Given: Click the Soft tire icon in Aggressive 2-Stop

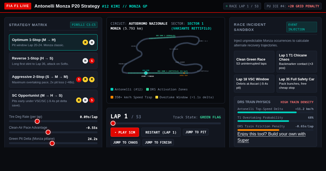Looking at the screenshot, I should click(x=79, y=80).
